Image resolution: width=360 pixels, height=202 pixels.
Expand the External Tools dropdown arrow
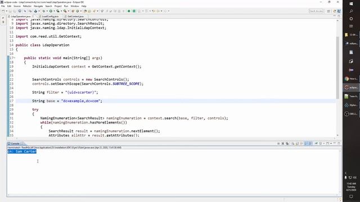69,11
